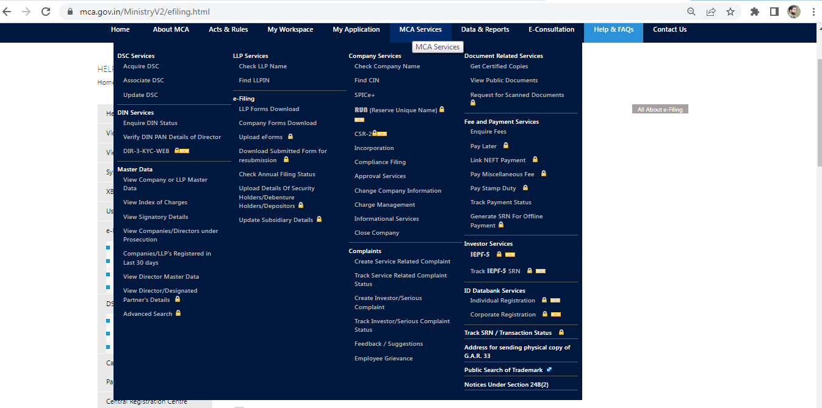Open SPICe+ link
The image size is (822, 408).
coord(365,95)
